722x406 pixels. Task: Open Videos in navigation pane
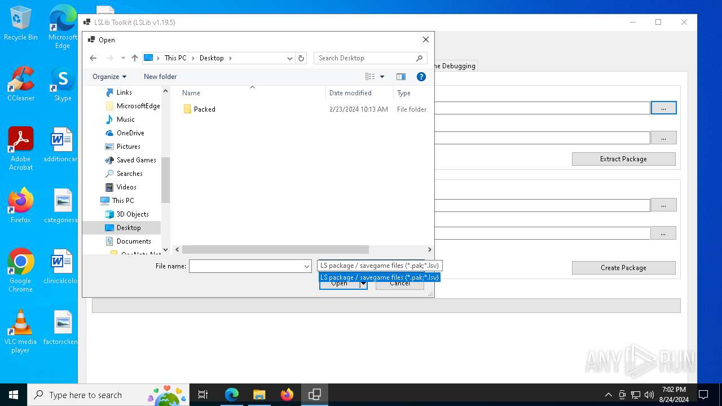pos(126,187)
